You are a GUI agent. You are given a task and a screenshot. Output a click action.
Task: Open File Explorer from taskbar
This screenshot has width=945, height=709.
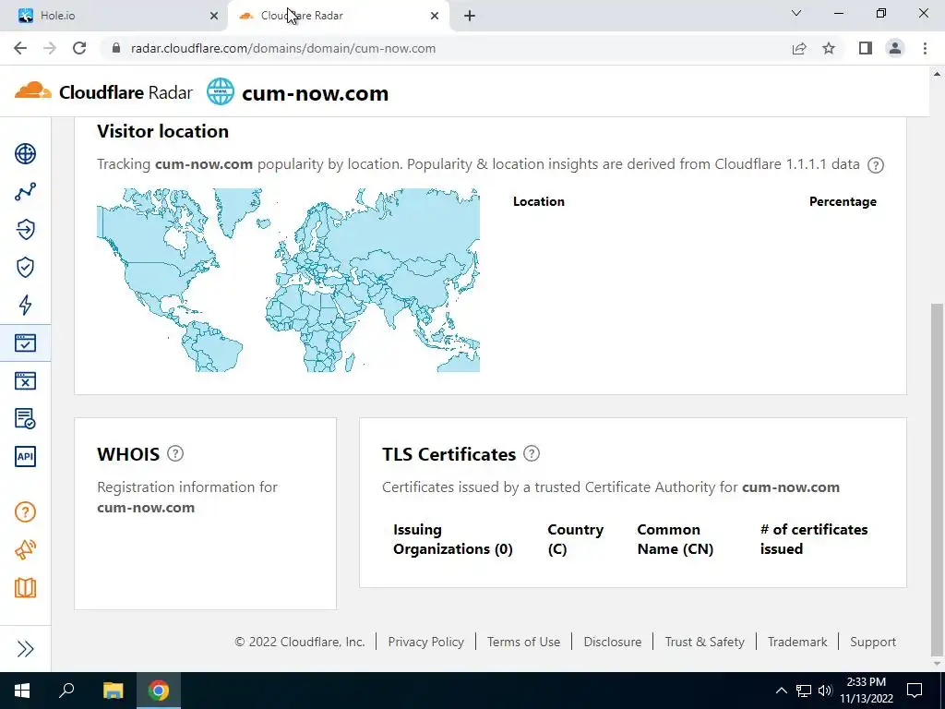(x=113, y=691)
